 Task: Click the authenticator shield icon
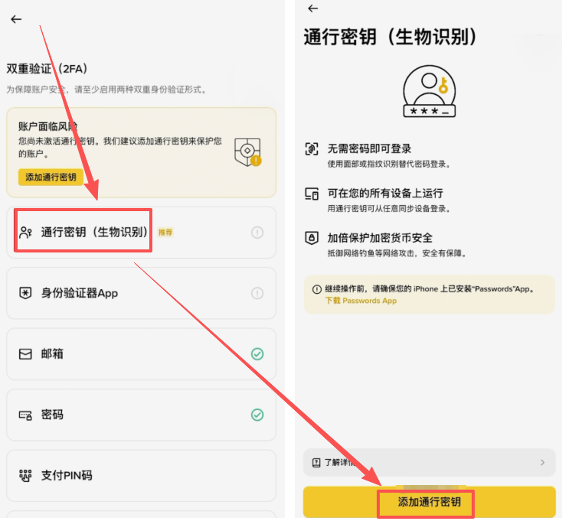coord(25,293)
